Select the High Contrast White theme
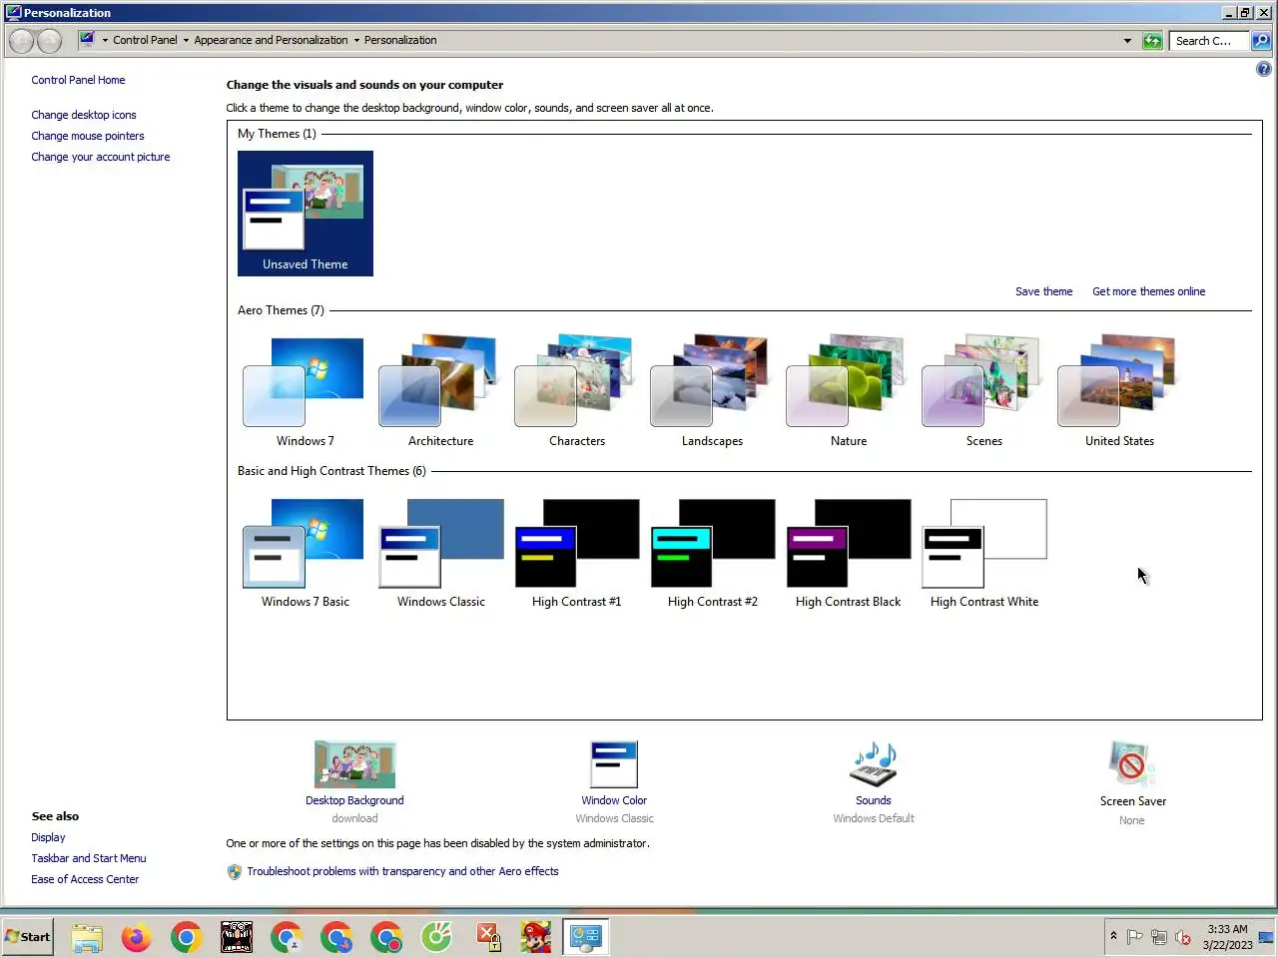The width and height of the screenshot is (1278, 958). click(x=984, y=554)
